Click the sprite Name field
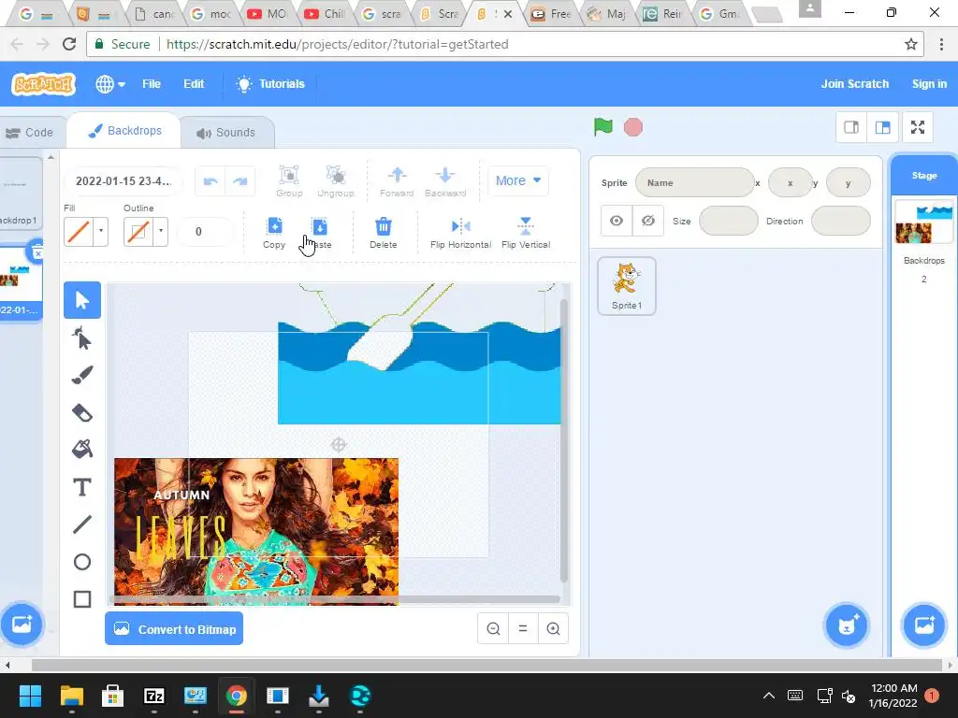The width and height of the screenshot is (958, 718). click(x=695, y=182)
